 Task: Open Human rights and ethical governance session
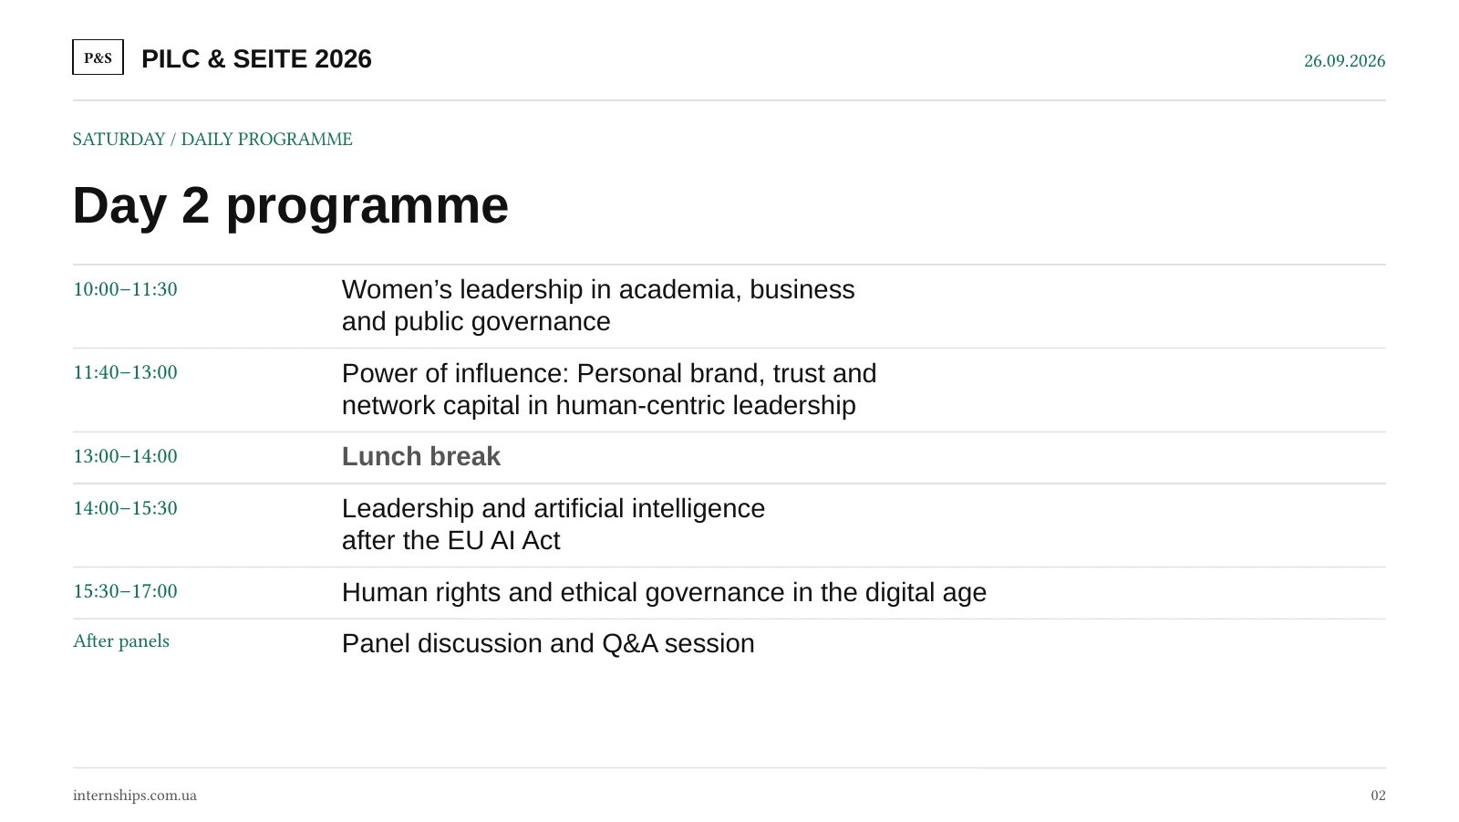[664, 592]
